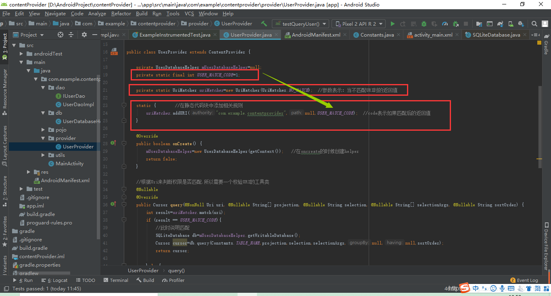Click Apply Changes and Restart Activity icon
This screenshot has height=296, width=551.
pos(403,24)
